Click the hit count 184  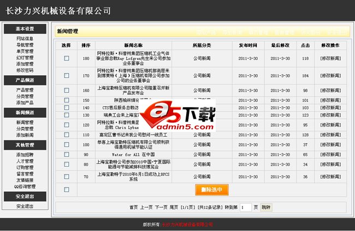coord(305,76)
